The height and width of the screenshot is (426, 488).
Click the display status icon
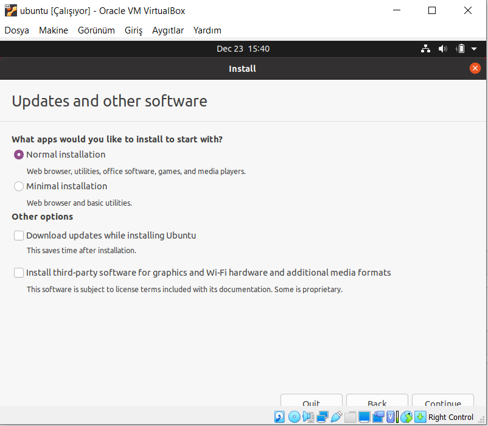click(364, 417)
